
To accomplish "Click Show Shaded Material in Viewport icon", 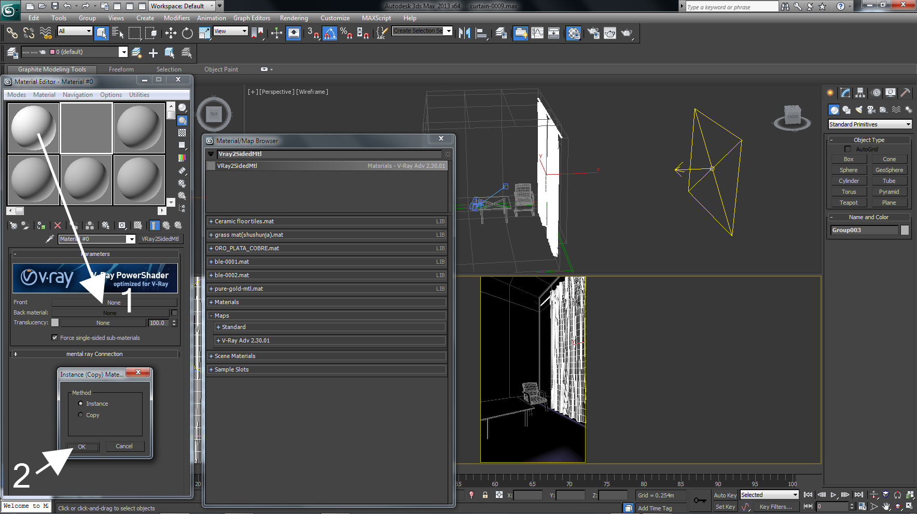I will (137, 225).
